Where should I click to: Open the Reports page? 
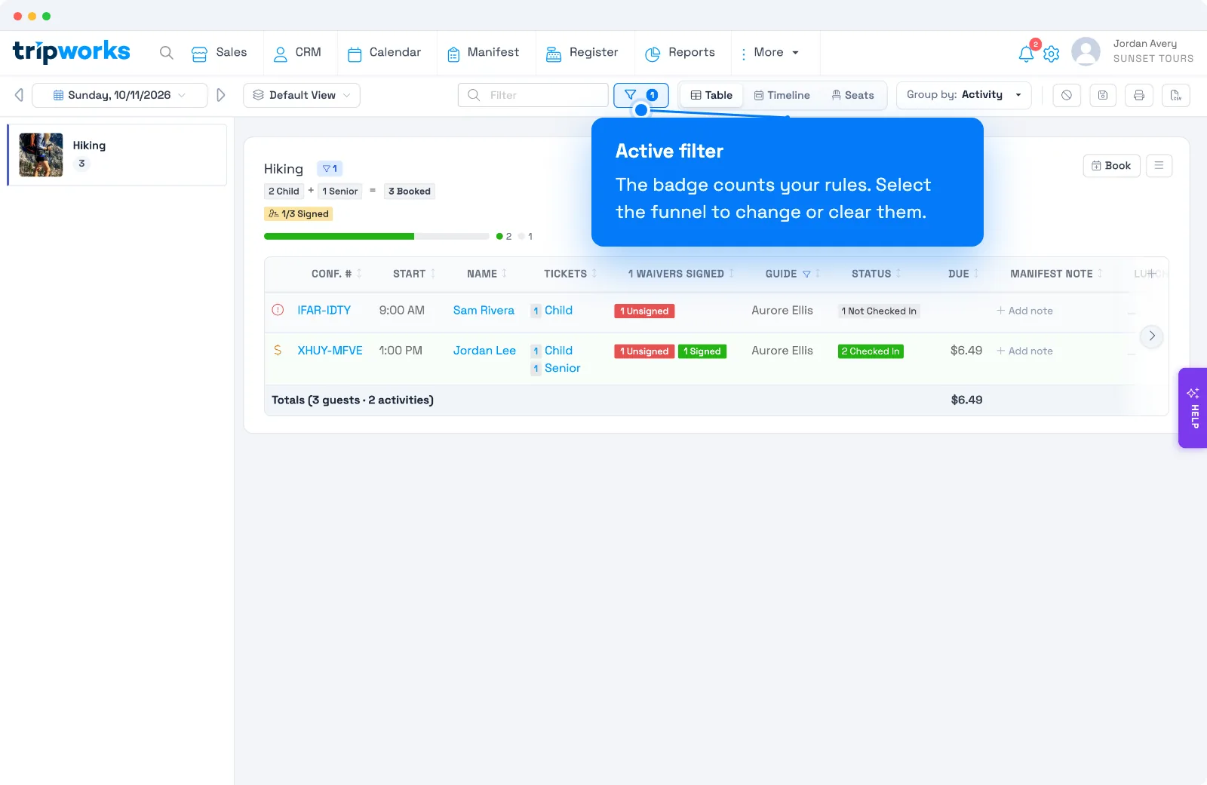(680, 53)
